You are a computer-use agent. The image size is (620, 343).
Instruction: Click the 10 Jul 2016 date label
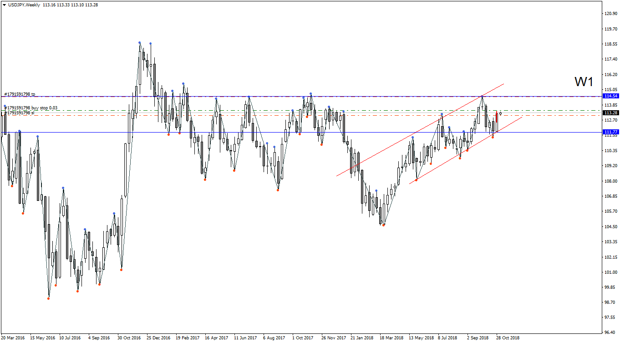click(x=70, y=338)
